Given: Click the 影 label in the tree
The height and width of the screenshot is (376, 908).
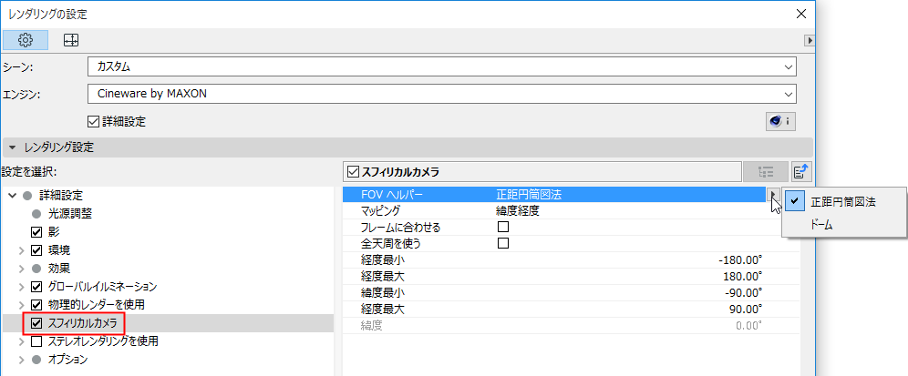Looking at the screenshot, I should (53, 232).
